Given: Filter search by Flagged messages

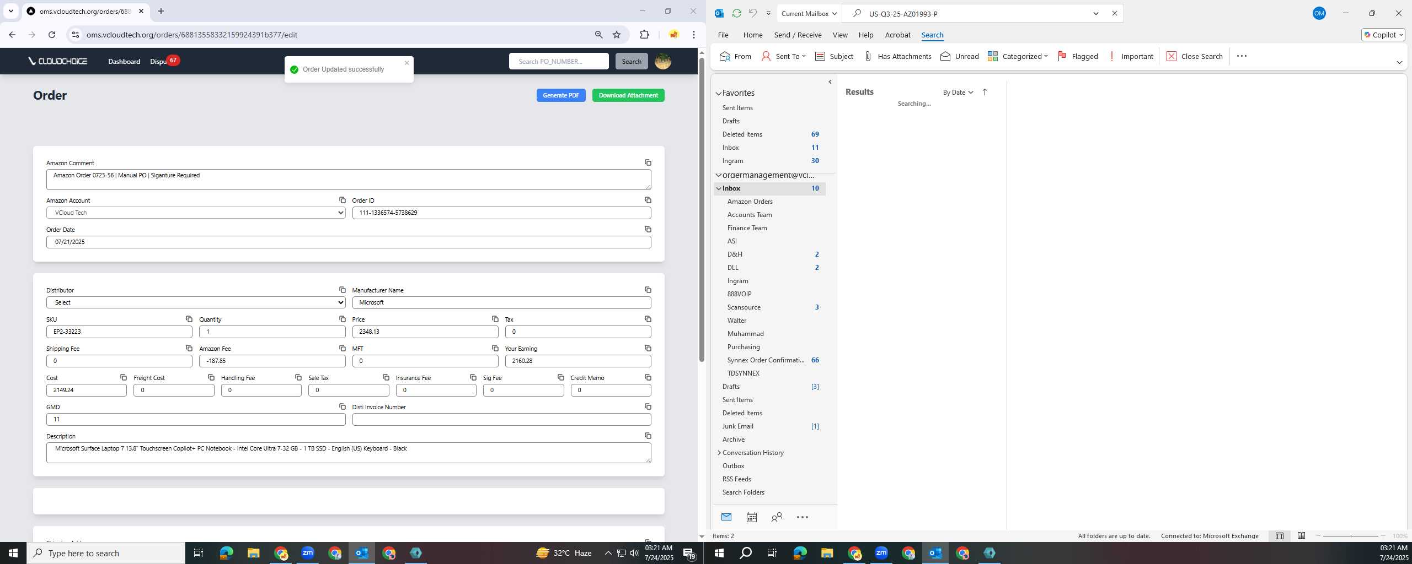Looking at the screenshot, I should [1078, 56].
